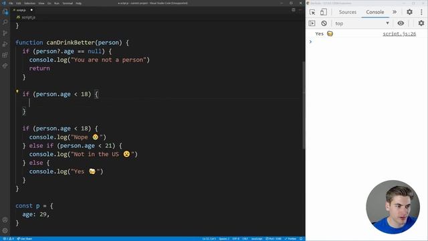This screenshot has height=241, width=428.
Task: Switch to the Console tab
Action: (x=375, y=12)
